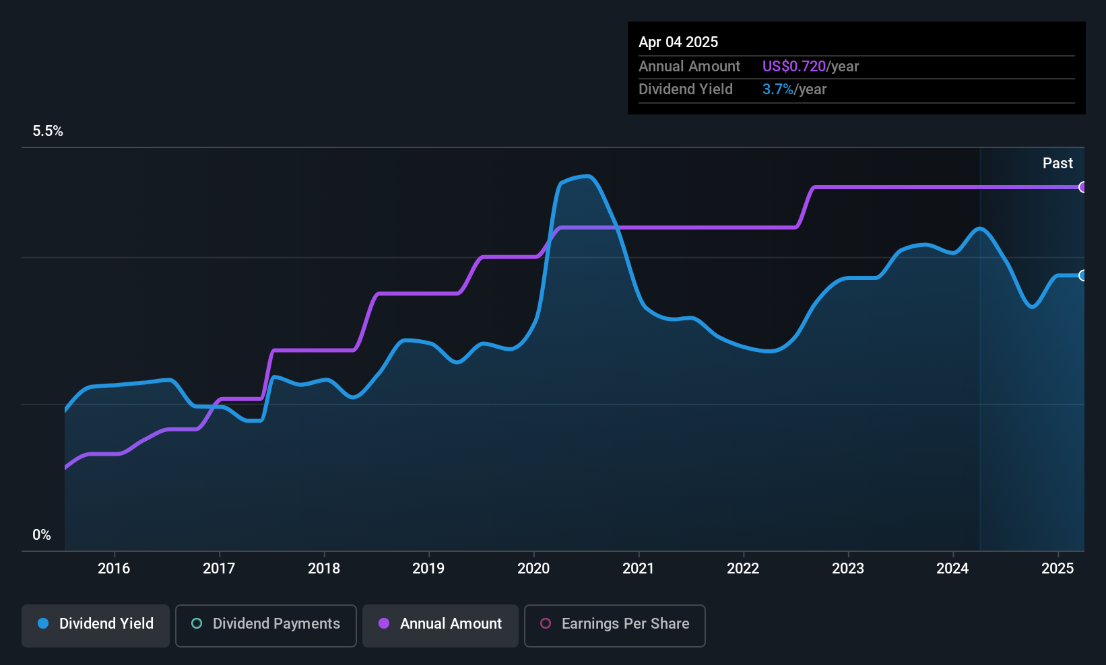Click the 3.7%/year dividend yield value
This screenshot has width=1106, height=665.
point(794,90)
